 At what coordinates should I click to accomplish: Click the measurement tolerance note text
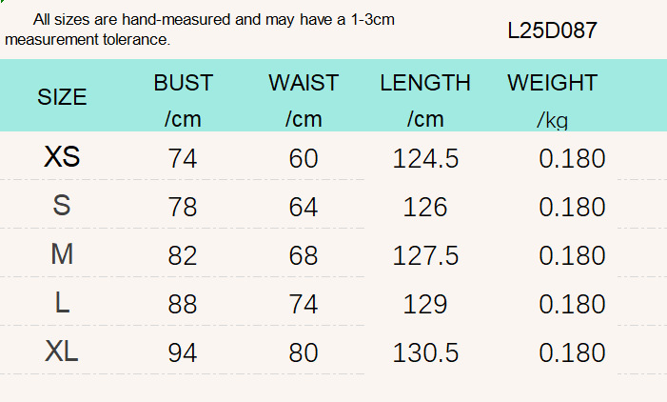(200, 30)
